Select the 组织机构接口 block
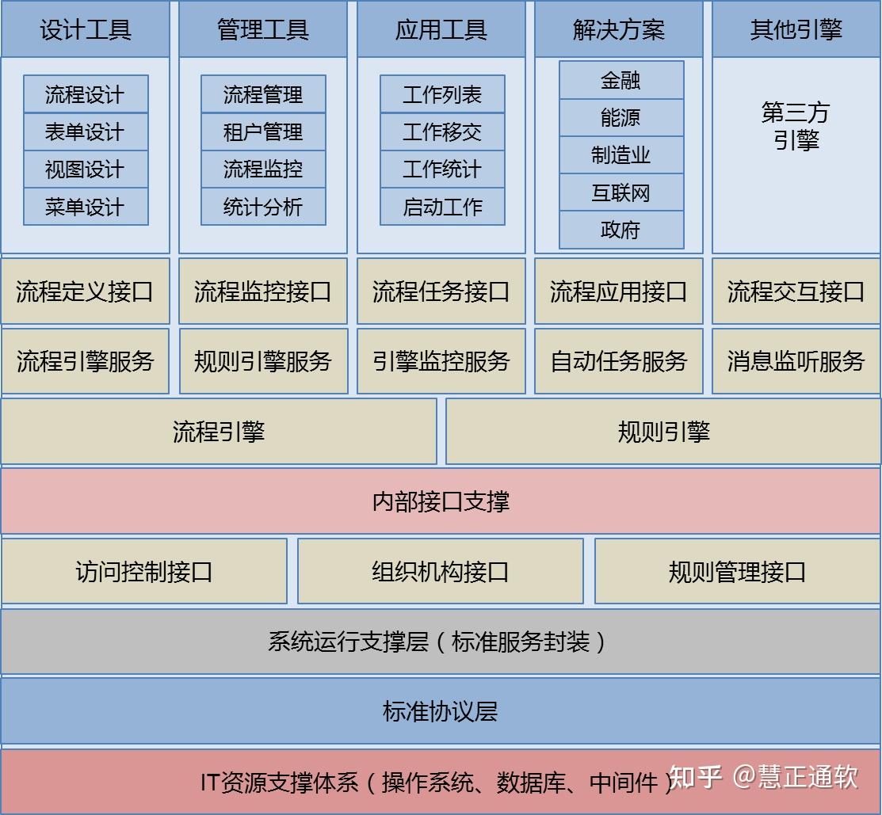The height and width of the screenshot is (815, 882). coord(441,572)
